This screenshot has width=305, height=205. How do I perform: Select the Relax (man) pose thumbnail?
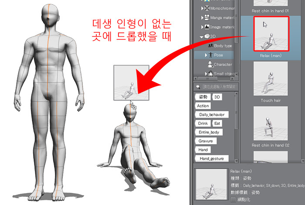(x=271, y=34)
